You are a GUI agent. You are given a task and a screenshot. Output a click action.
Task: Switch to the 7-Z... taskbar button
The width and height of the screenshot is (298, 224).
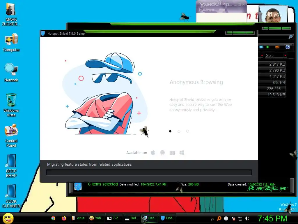[114, 218]
